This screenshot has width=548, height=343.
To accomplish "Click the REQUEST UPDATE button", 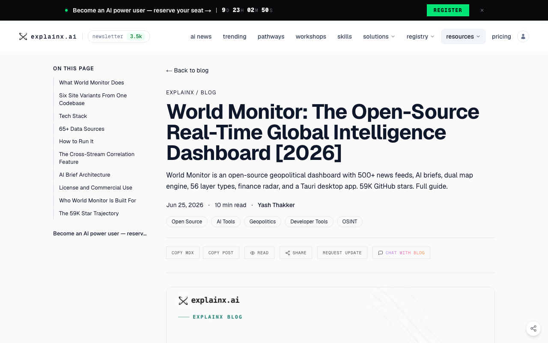I will point(342,253).
